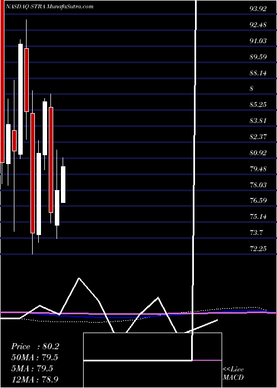
Task: Select the 78.03 price axis label
Action: click(x=258, y=185)
